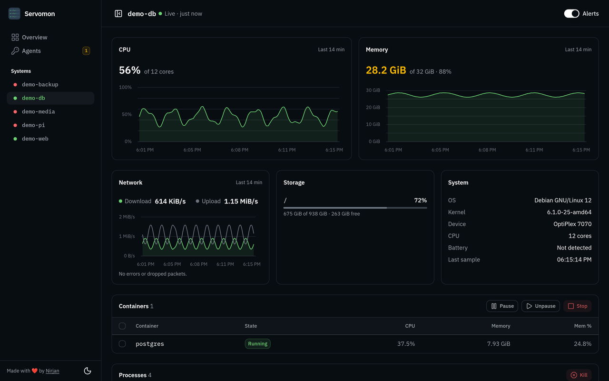609x381 pixels.
Task: Select demo-pi system
Action: pos(50,125)
